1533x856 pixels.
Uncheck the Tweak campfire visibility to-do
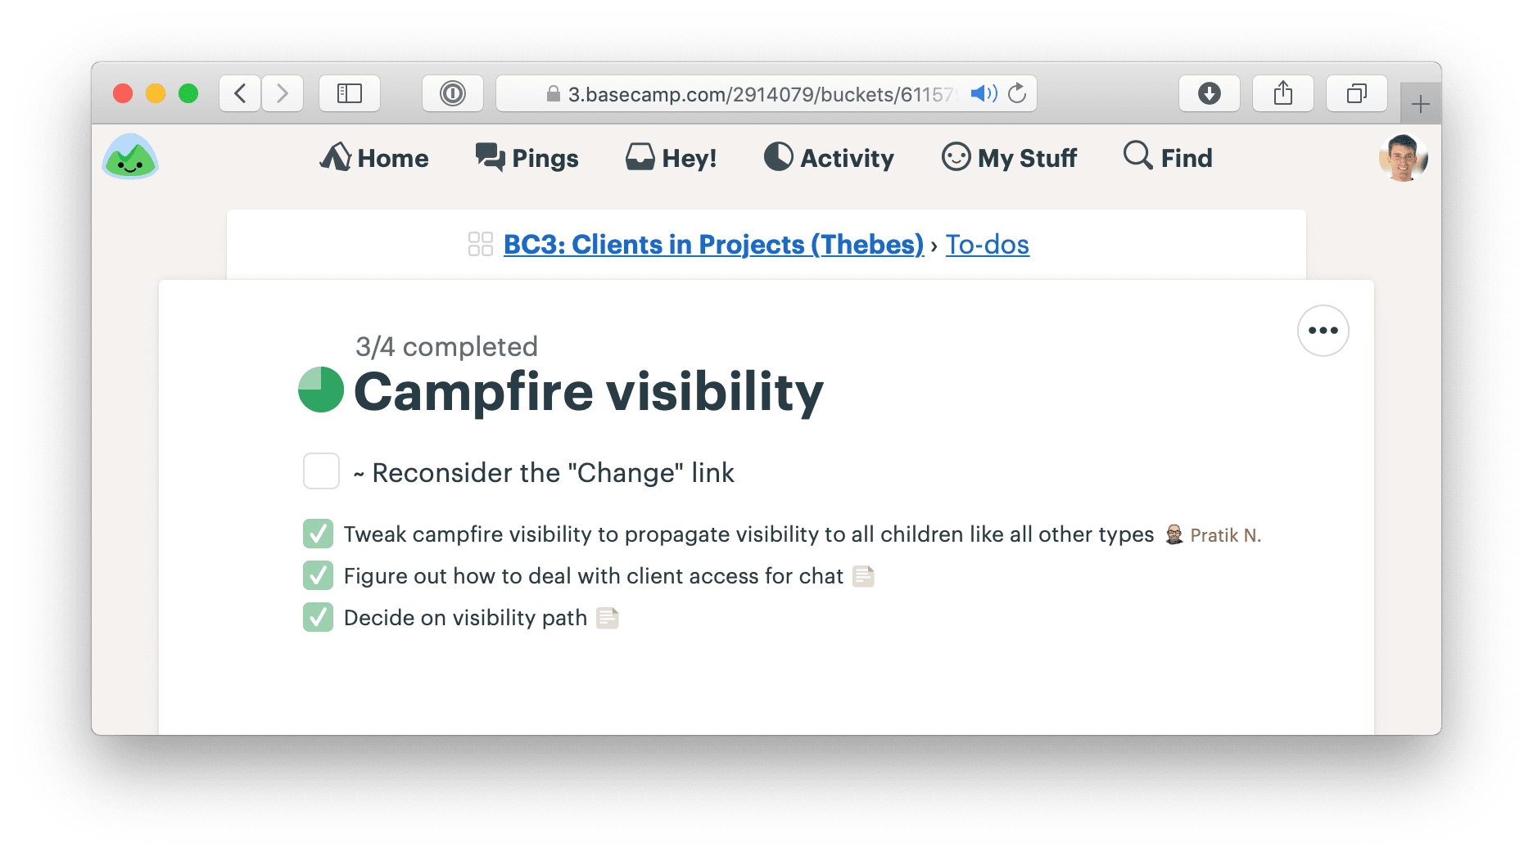point(318,534)
